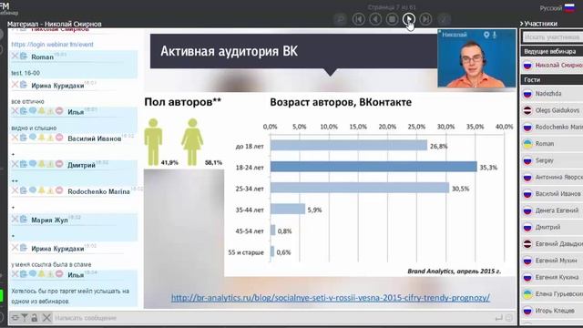Delete Василий Иванов's chat message
The height and width of the screenshot is (328, 583).
point(15,138)
